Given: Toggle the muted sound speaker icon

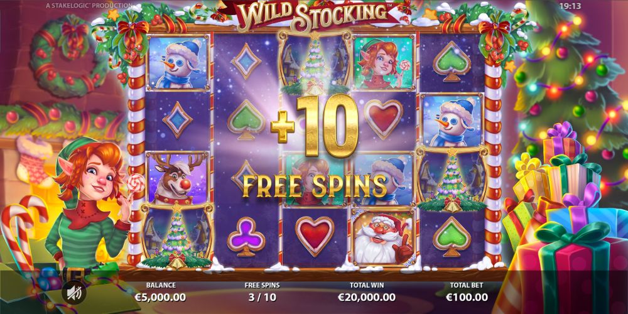Looking at the screenshot, I should (74, 293).
